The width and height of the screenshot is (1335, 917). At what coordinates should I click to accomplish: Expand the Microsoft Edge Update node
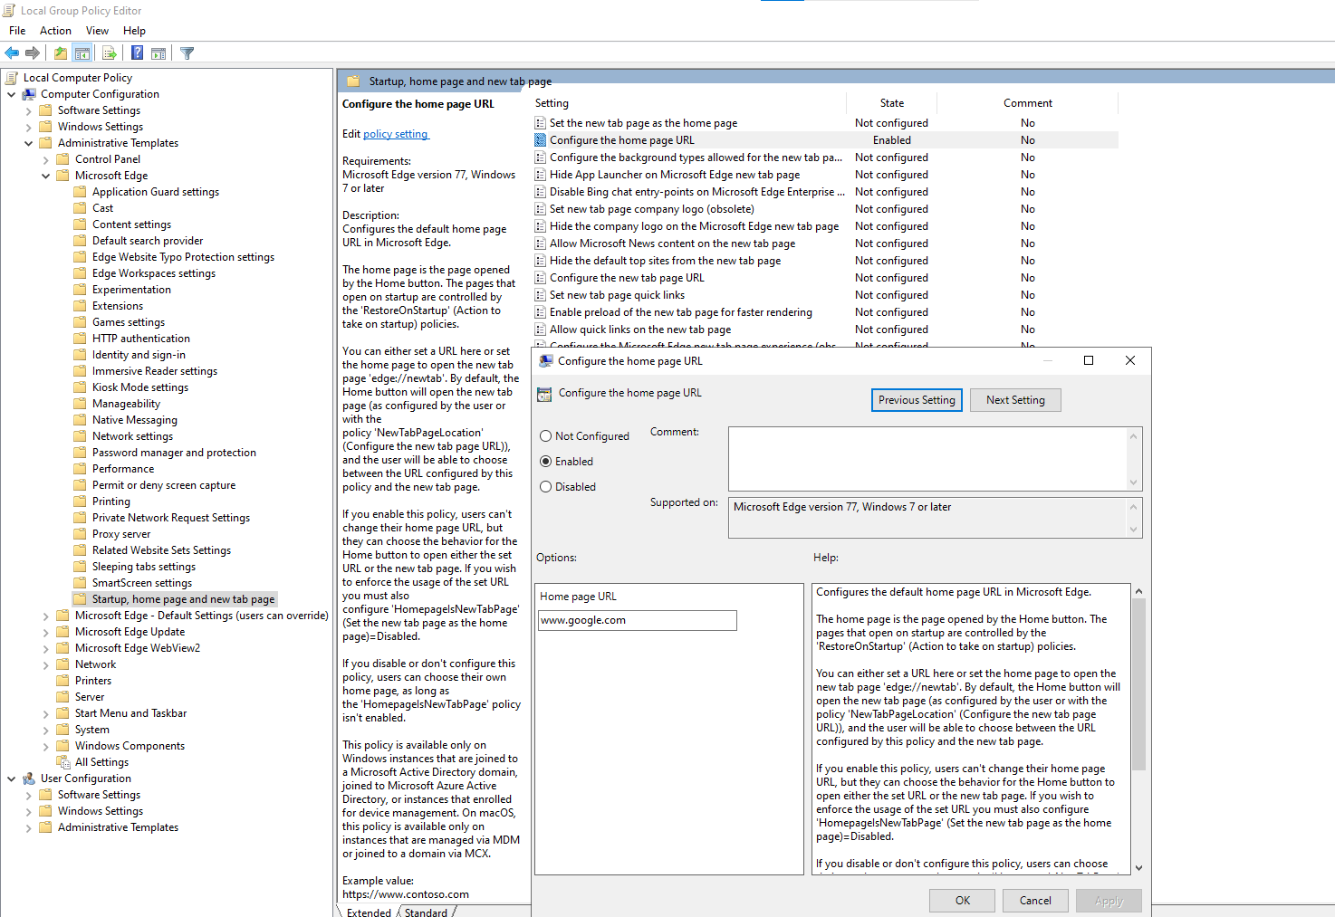(45, 632)
